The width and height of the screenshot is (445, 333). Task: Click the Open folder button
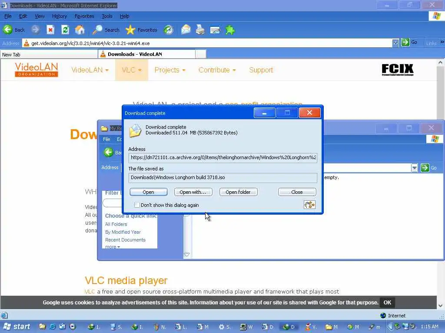[238, 192]
